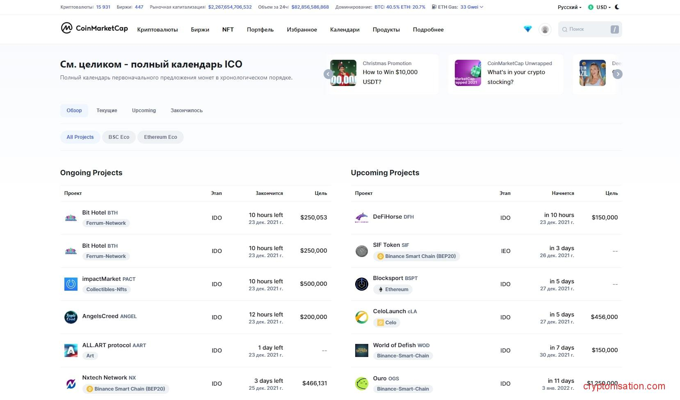The image size is (680, 400).
Task: Open the diamond rewards icon
Action: pos(527,29)
